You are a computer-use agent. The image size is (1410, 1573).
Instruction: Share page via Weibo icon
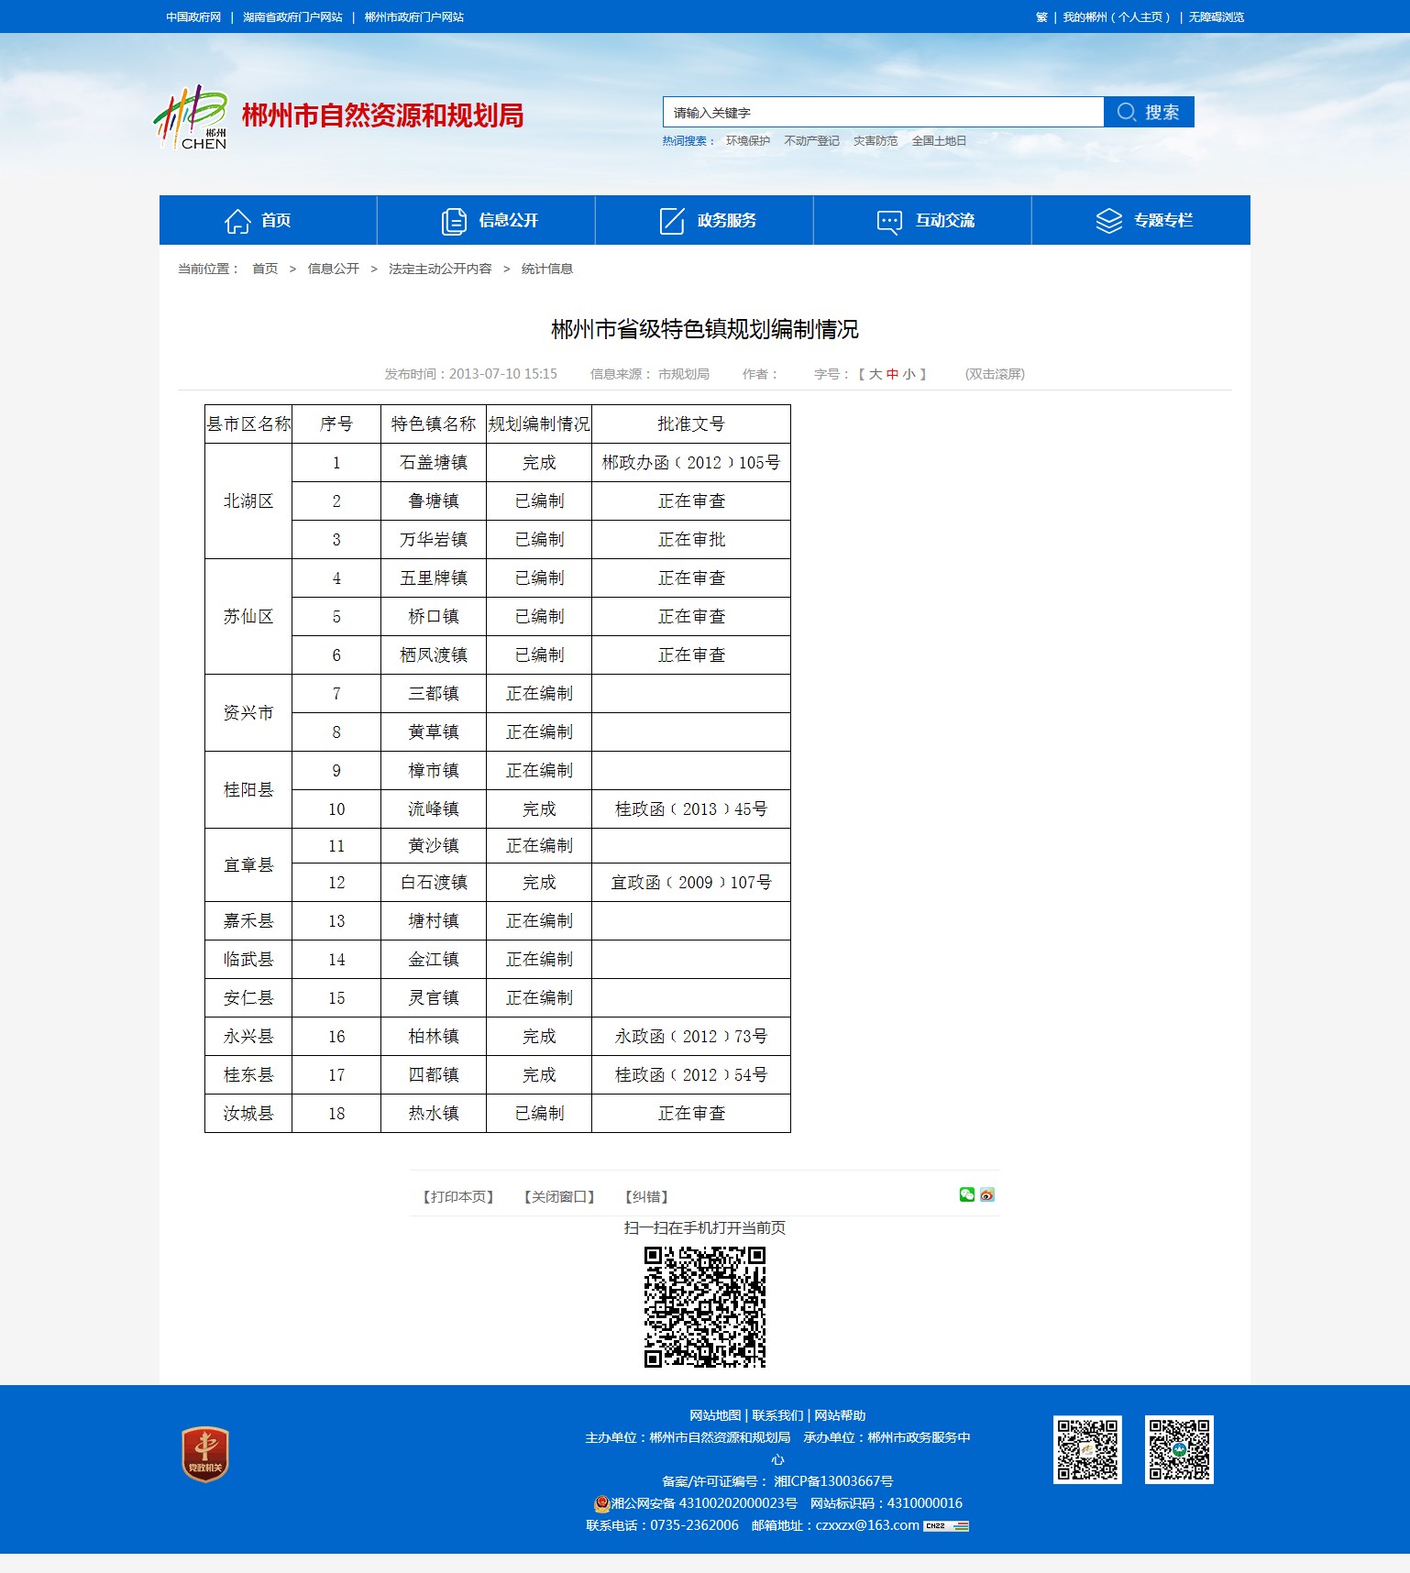(987, 1194)
